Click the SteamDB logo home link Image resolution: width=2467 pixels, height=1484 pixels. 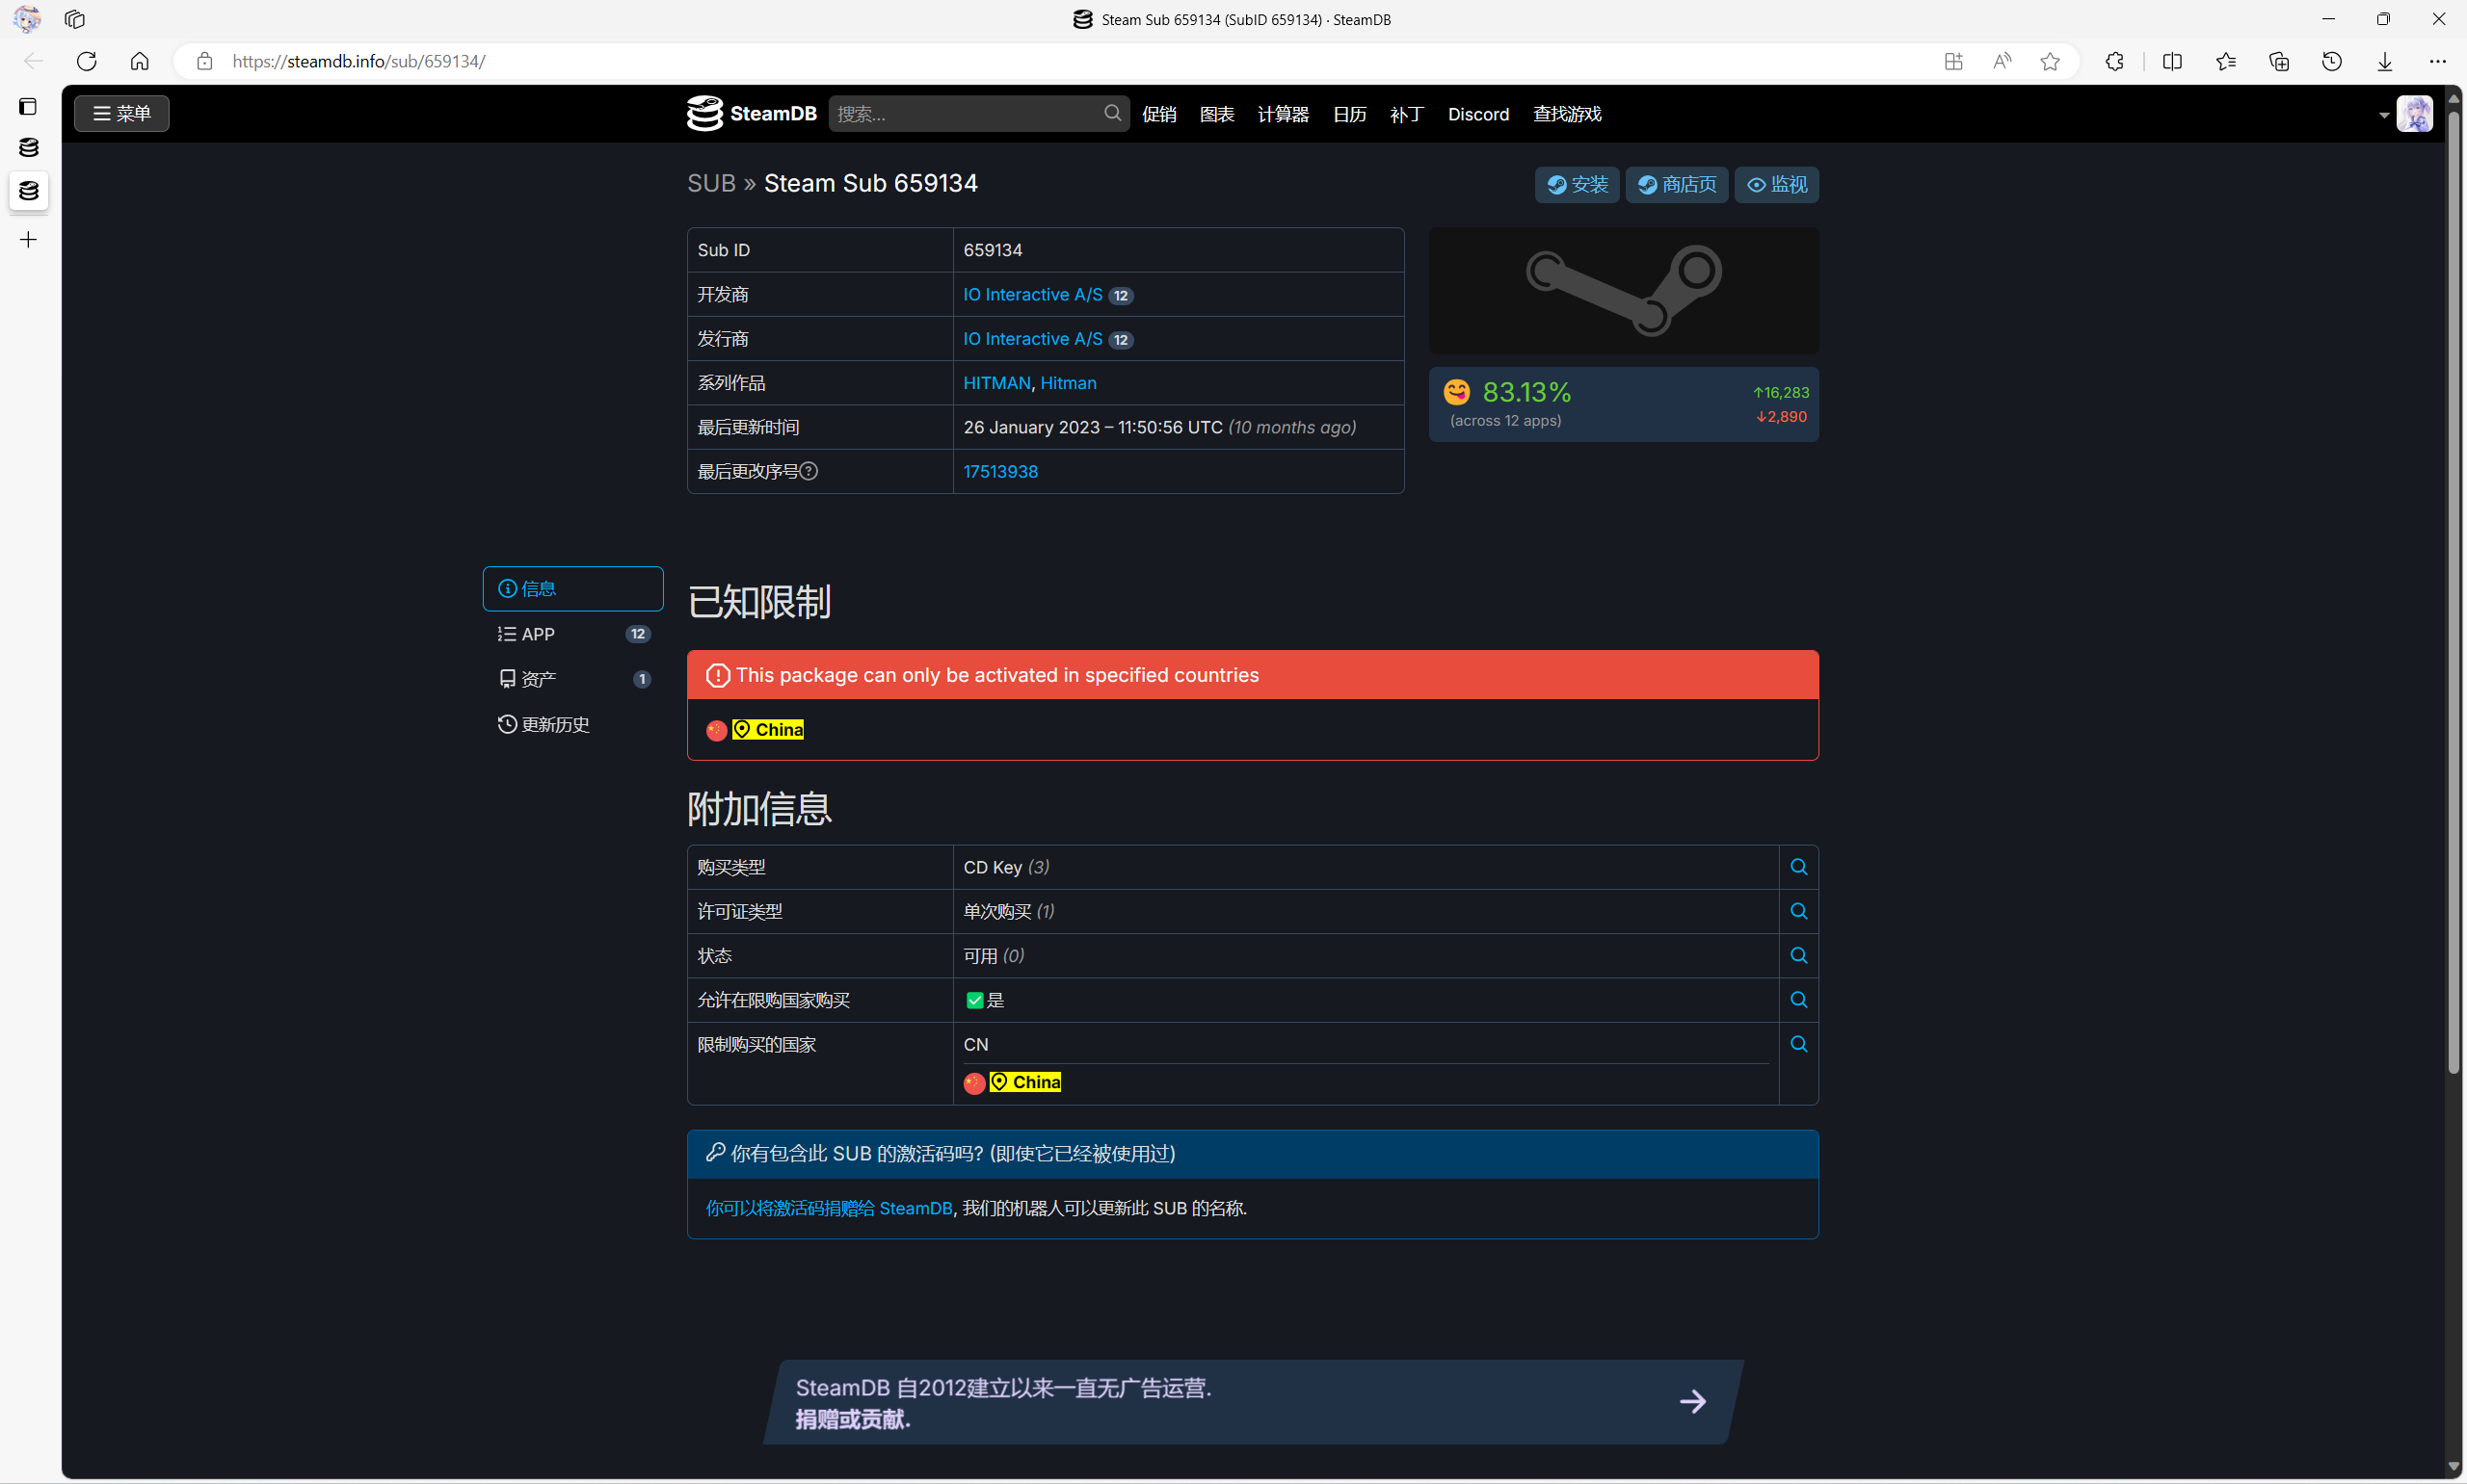(753, 113)
